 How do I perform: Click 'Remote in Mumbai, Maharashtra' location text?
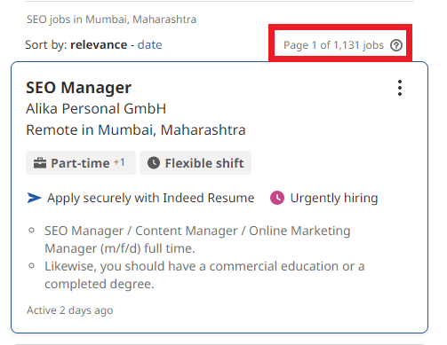(136, 129)
